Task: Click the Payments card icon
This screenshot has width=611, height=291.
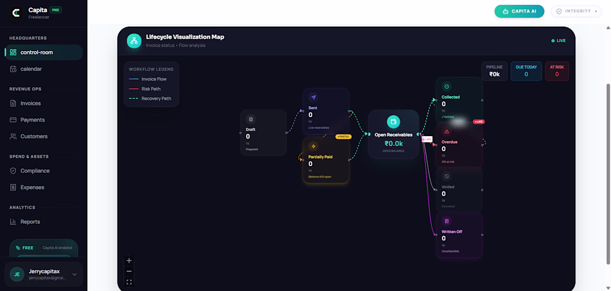Action: [x=13, y=119]
